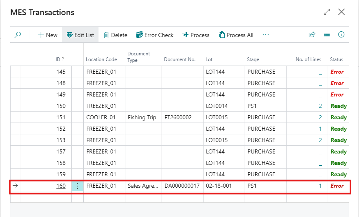
Task: Toggle the list view layout icon
Action: 326,35
